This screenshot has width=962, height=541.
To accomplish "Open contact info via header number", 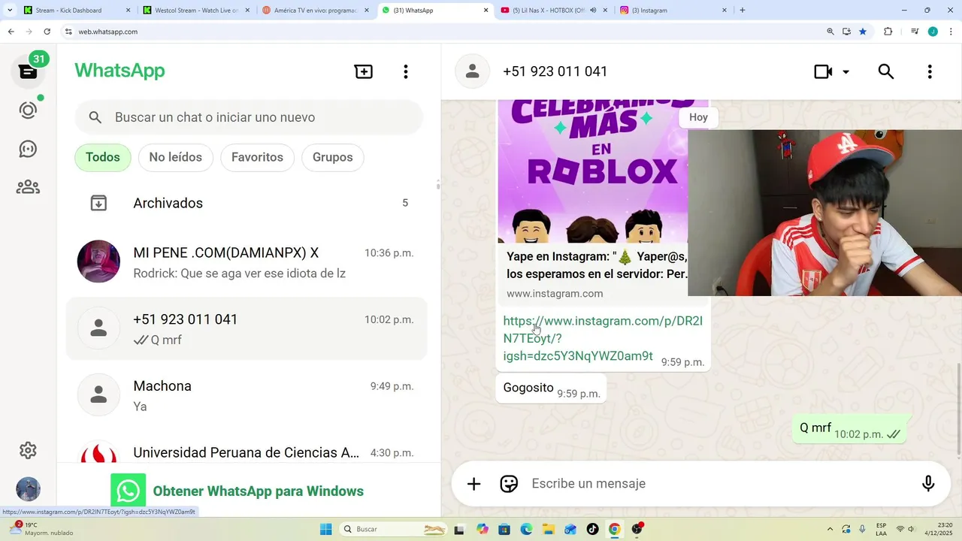I will click(x=555, y=71).
